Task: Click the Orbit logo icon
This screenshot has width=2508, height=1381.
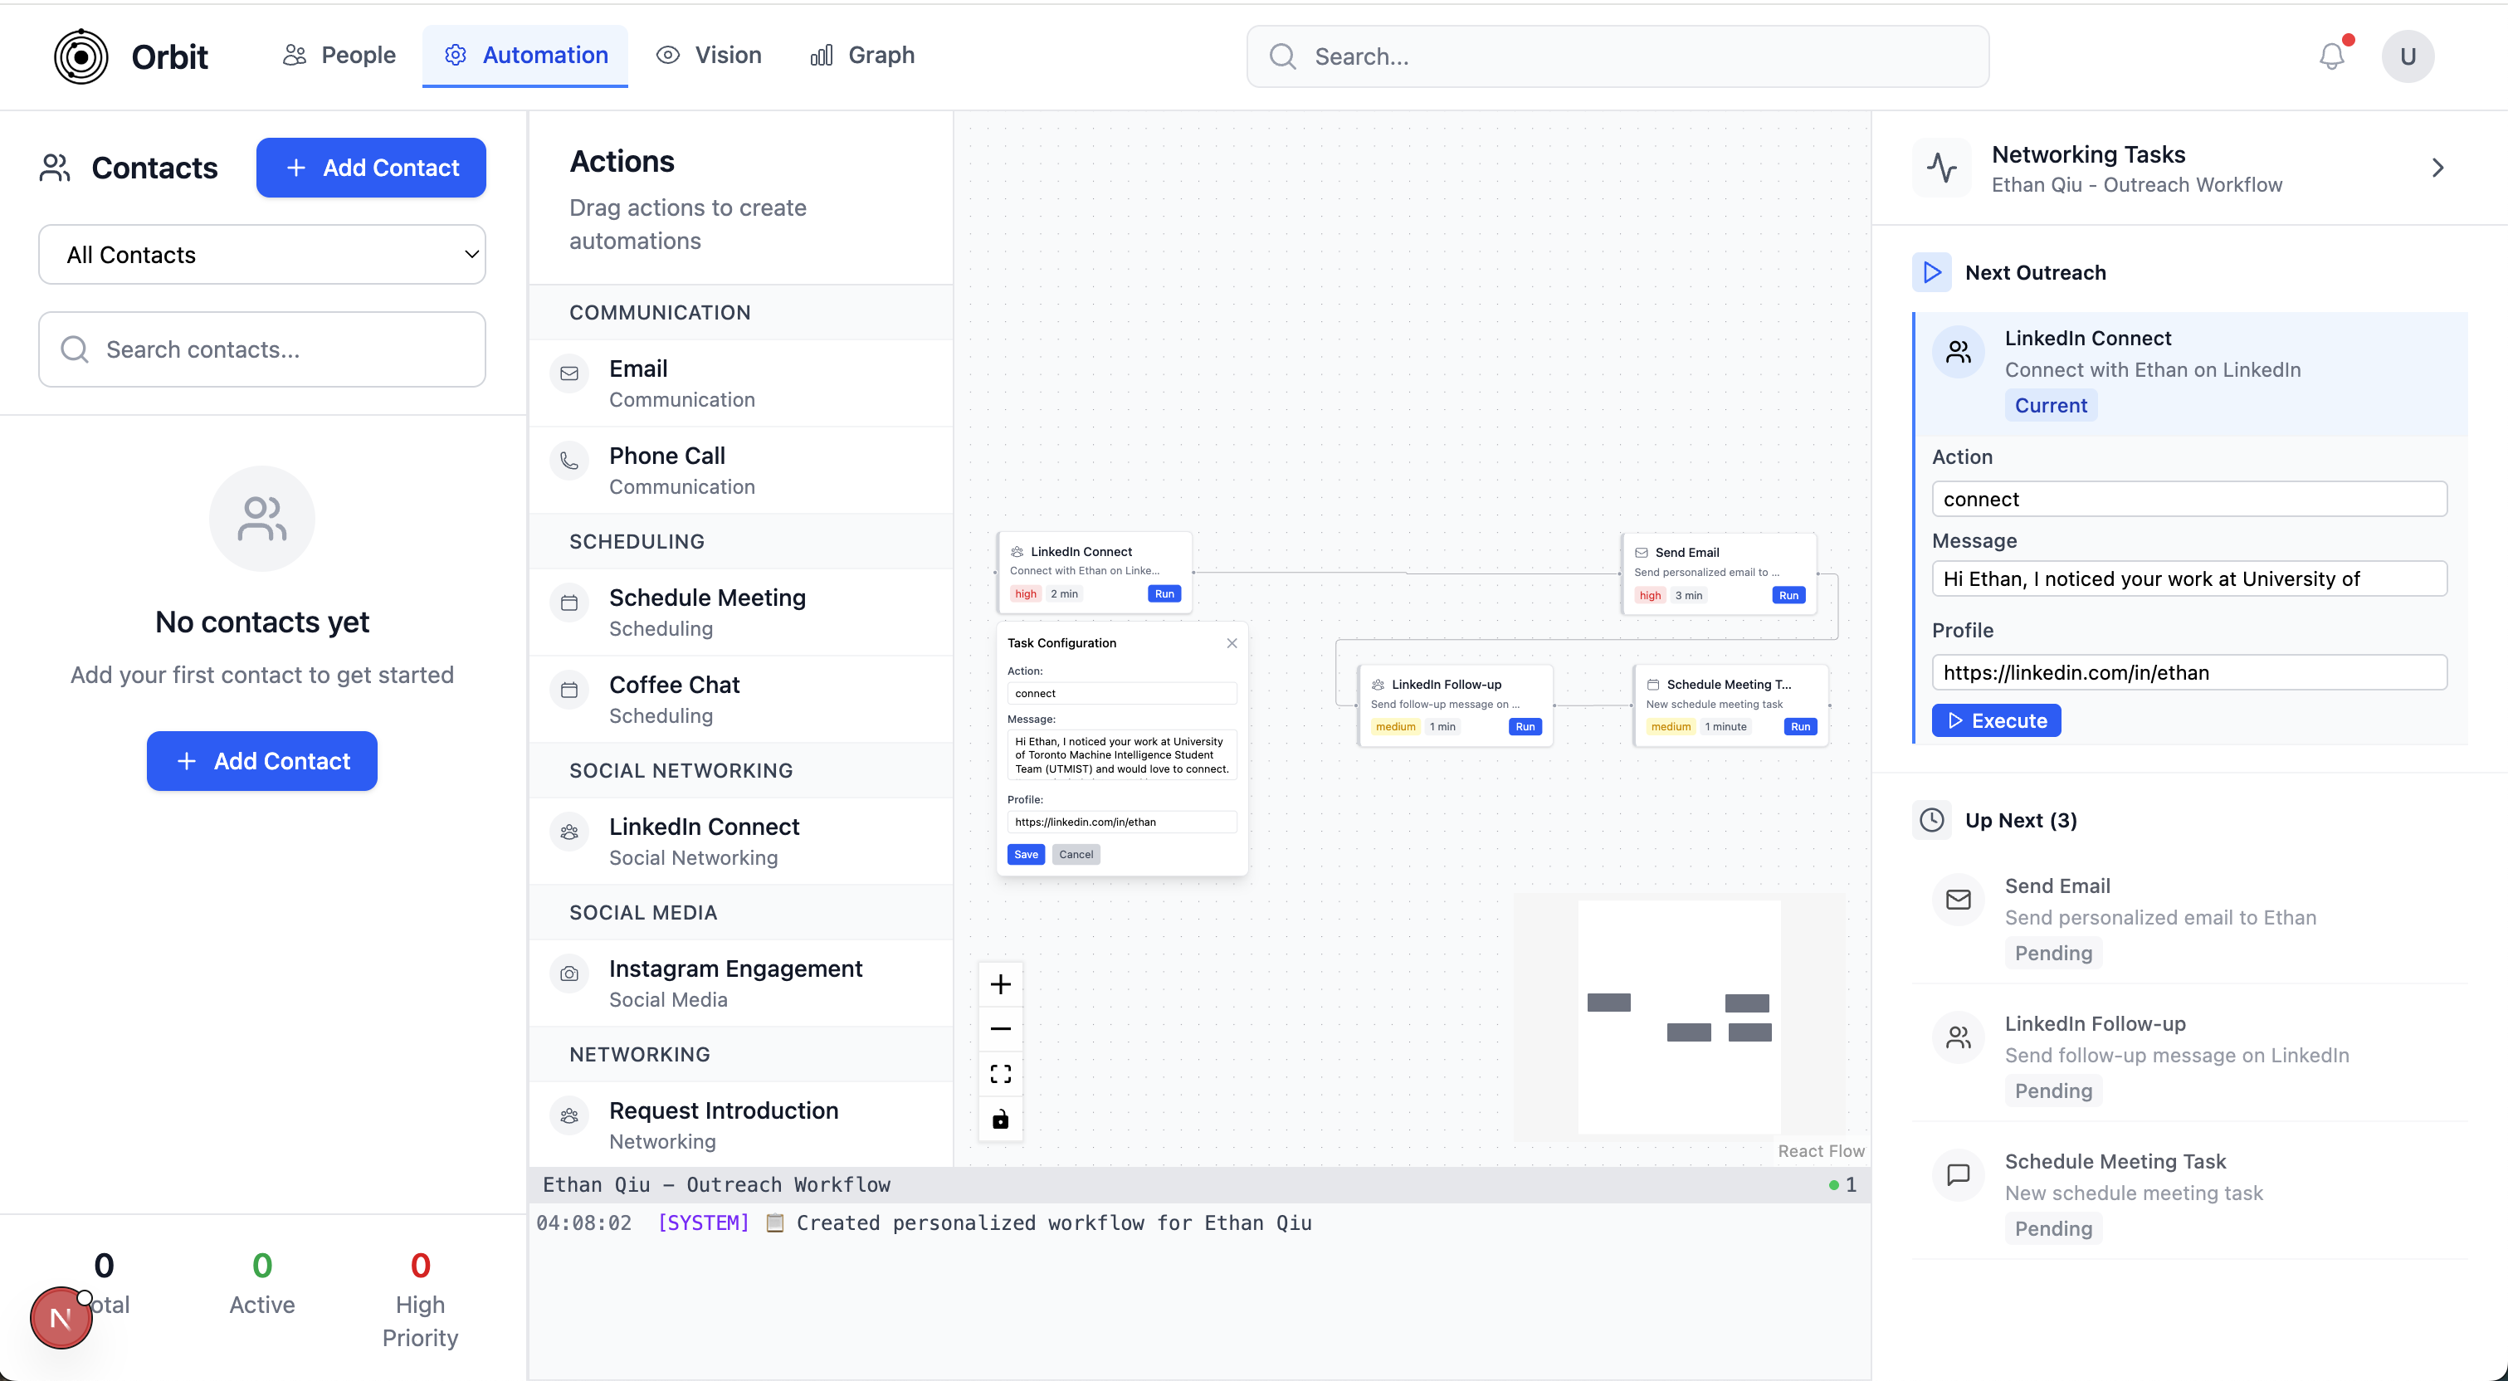Action: click(x=81, y=56)
